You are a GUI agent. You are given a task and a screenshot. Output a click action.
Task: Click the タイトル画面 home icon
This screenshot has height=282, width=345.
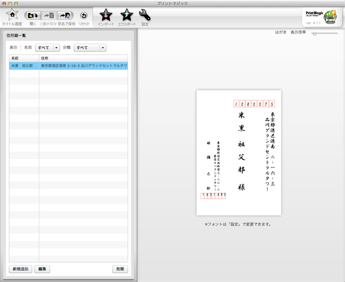11,15
